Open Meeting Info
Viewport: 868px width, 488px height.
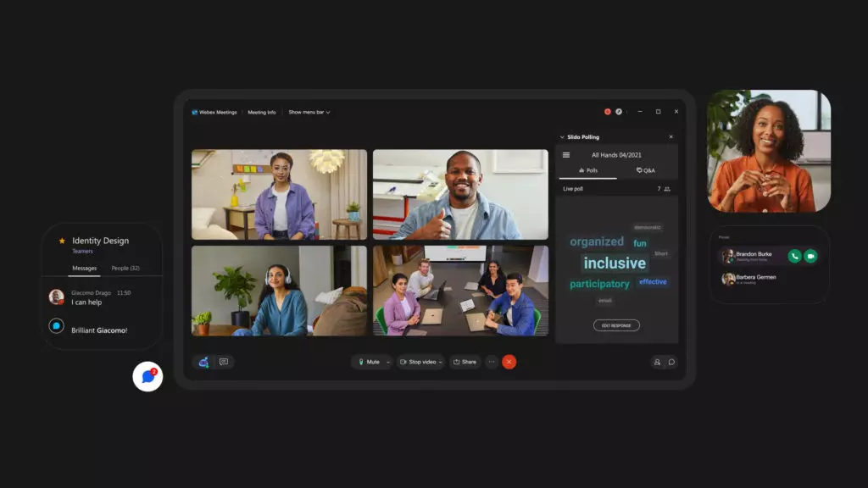point(261,111)
